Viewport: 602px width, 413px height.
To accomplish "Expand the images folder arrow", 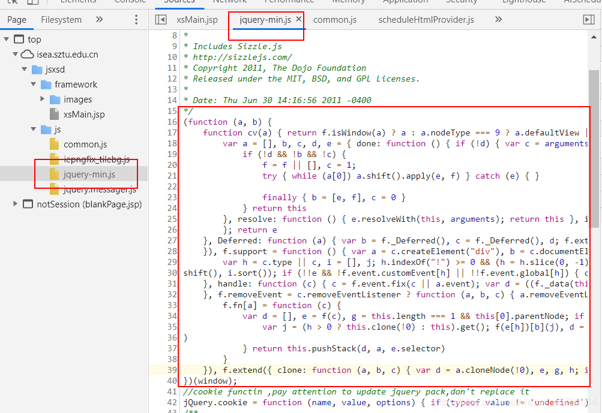I will [x=43, y=100].
